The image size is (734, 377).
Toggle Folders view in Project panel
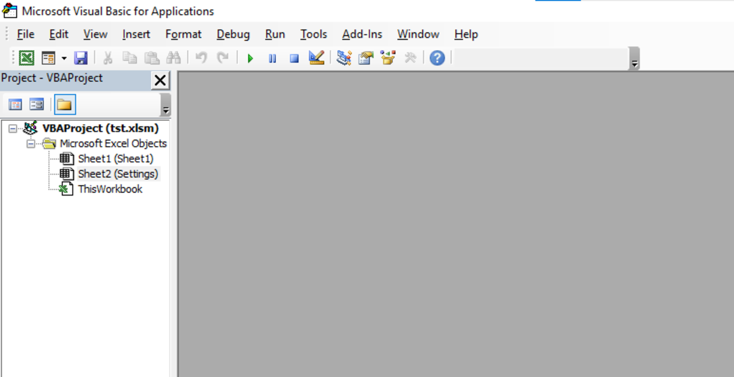(x=65, y=104)
